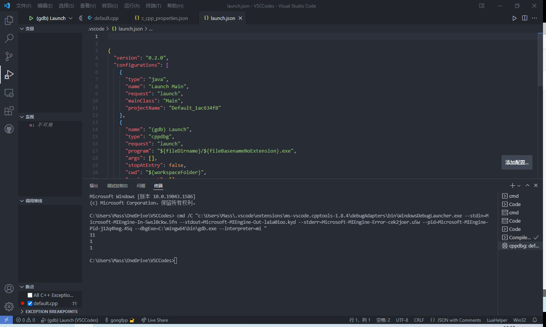Select the cppdbg: def... terminal entry

pyautogui.click(x=520, y=246)
